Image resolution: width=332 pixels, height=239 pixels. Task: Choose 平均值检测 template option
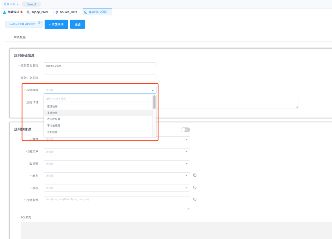click(x=53, y=125)
